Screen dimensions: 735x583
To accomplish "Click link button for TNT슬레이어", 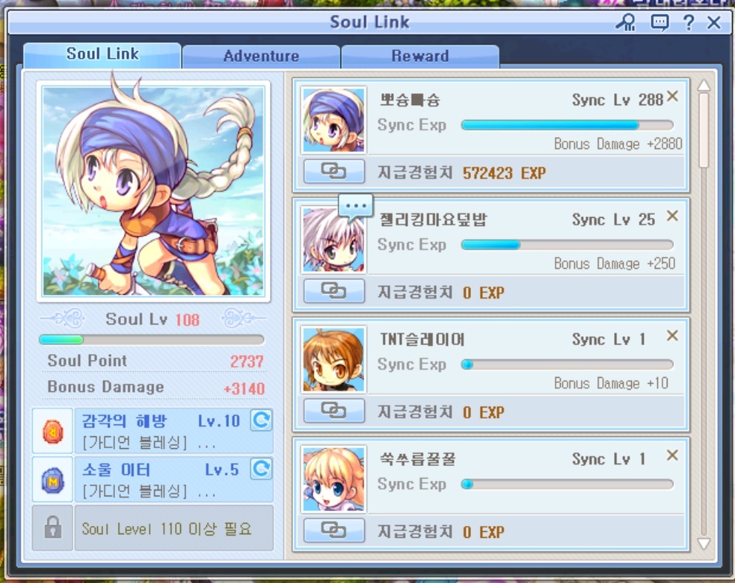I will pyautogui.click(x=334, y=410).
